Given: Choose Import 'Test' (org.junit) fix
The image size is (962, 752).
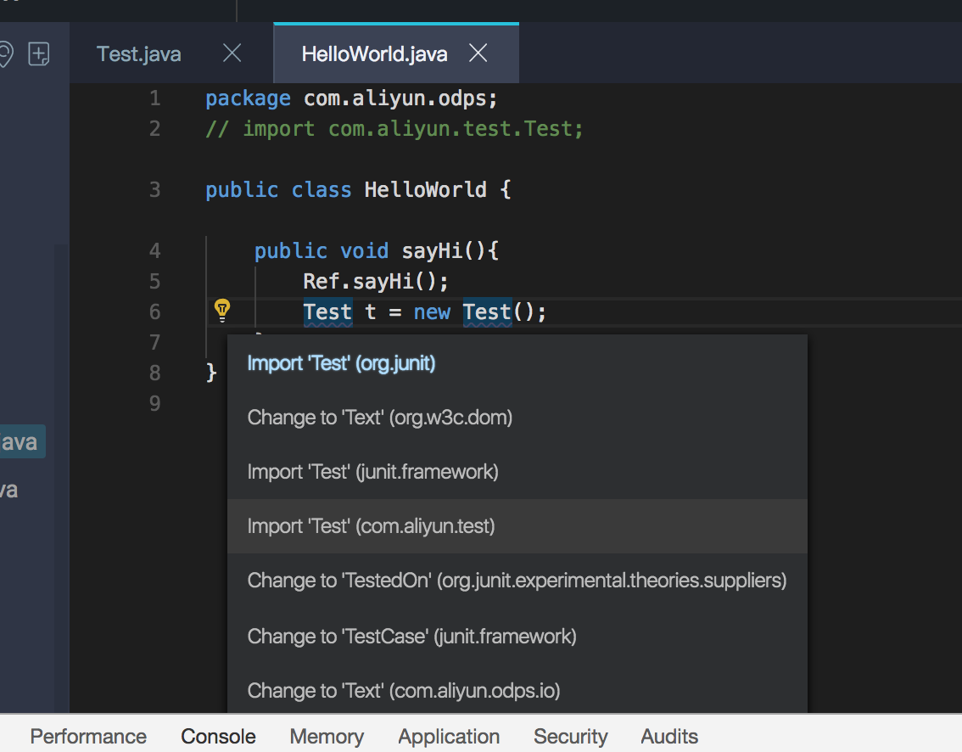Looking at the screenshot, I should pos(341,362).
